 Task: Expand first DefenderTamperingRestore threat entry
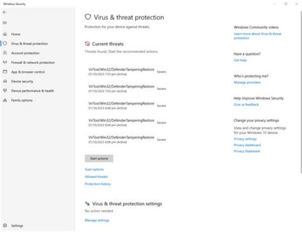[127, 72]
